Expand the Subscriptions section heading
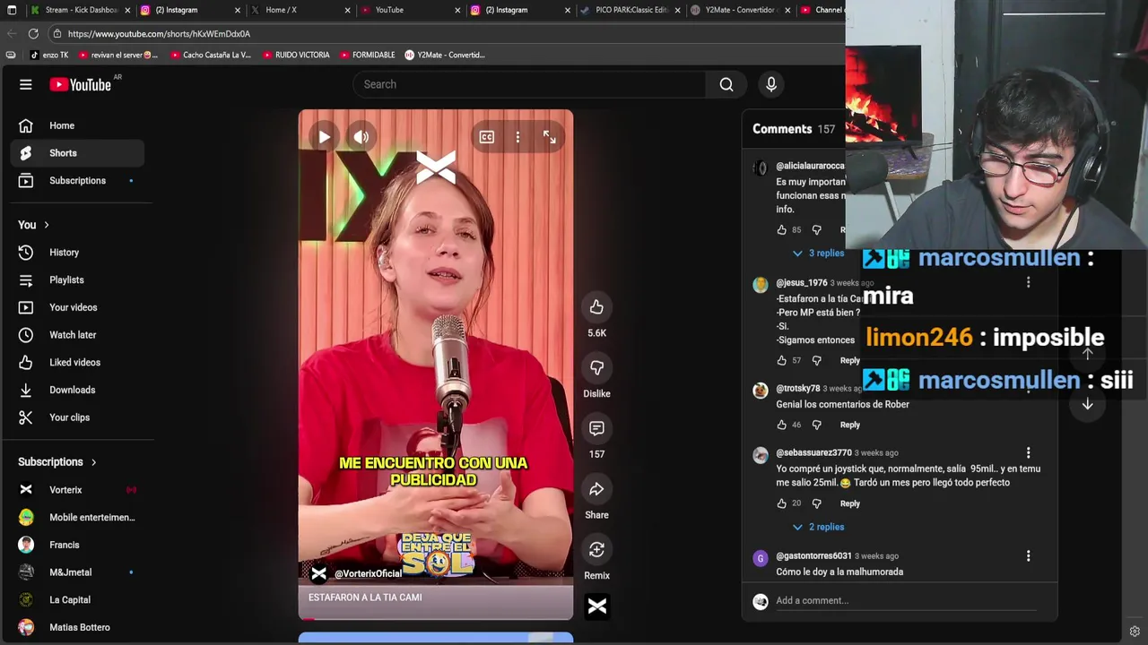 [57, 462]
